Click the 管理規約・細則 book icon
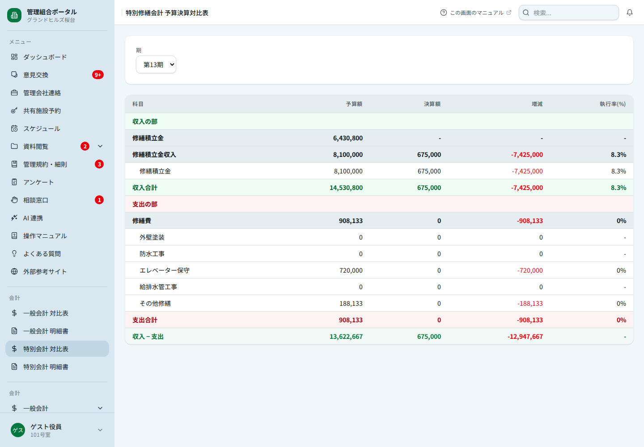This screenshot has height=447, width=644. [14, 164]
